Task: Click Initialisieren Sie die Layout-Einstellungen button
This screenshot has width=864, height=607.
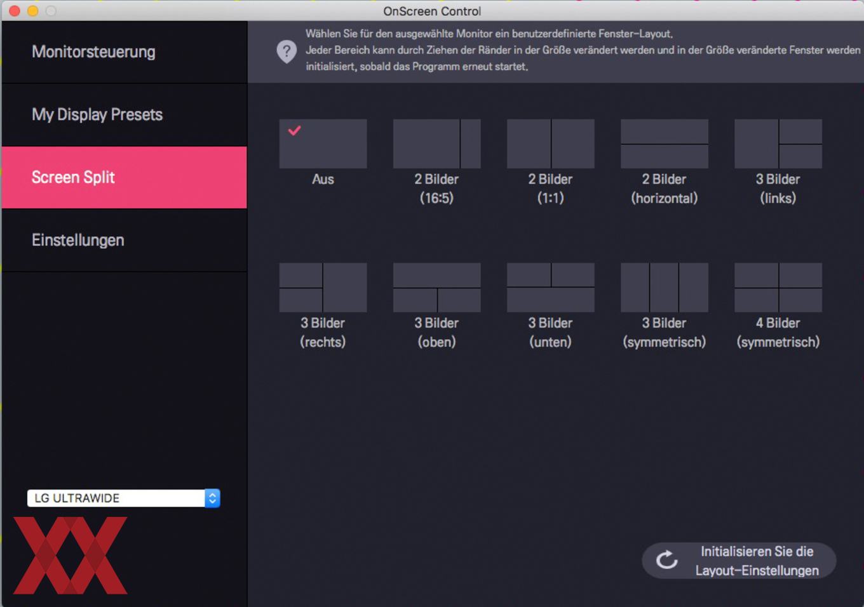Action: pos(739,561)
